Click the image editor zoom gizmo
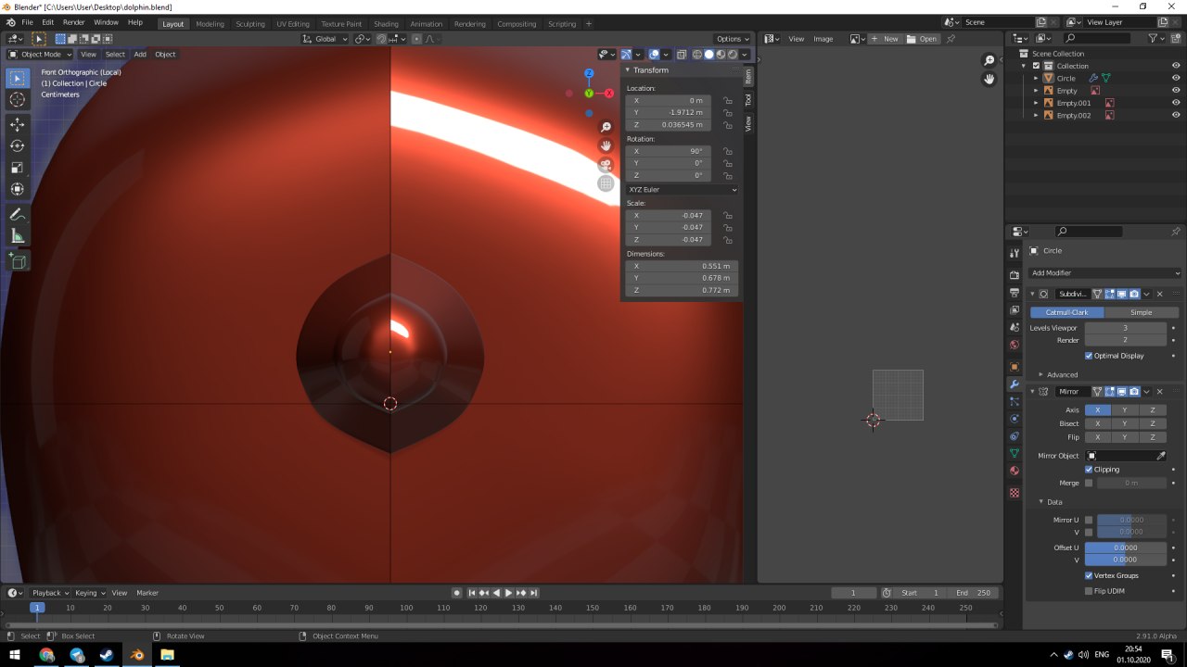This screenshot has height=667, width=1187. [989, 60]
